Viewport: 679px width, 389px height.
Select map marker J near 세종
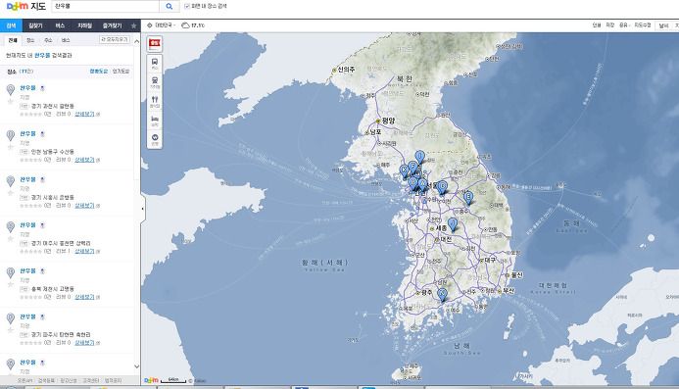453,224
